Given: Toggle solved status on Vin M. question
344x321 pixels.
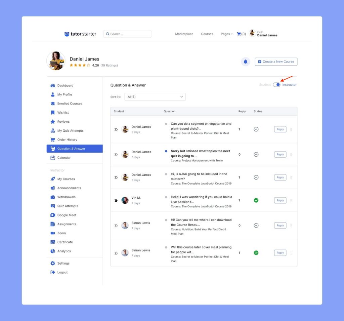Looking at the screenshot, I should [256, 200].
